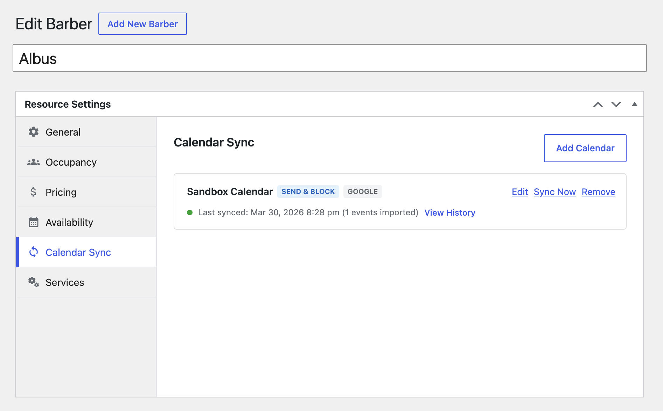Move Resource Settings panel down
This screenshot has width=663, height=411.
(616, 104)
